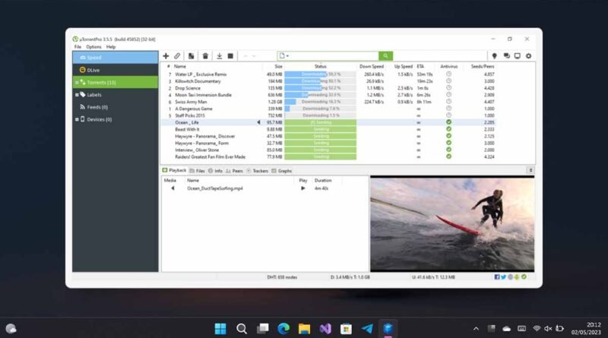
Task: Click the Create New Torrent icon
Action: pos(192,55)
